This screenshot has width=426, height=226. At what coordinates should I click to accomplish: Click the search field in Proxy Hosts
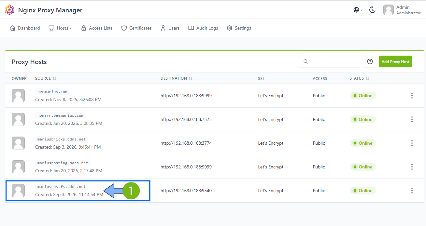click(329, 61)
